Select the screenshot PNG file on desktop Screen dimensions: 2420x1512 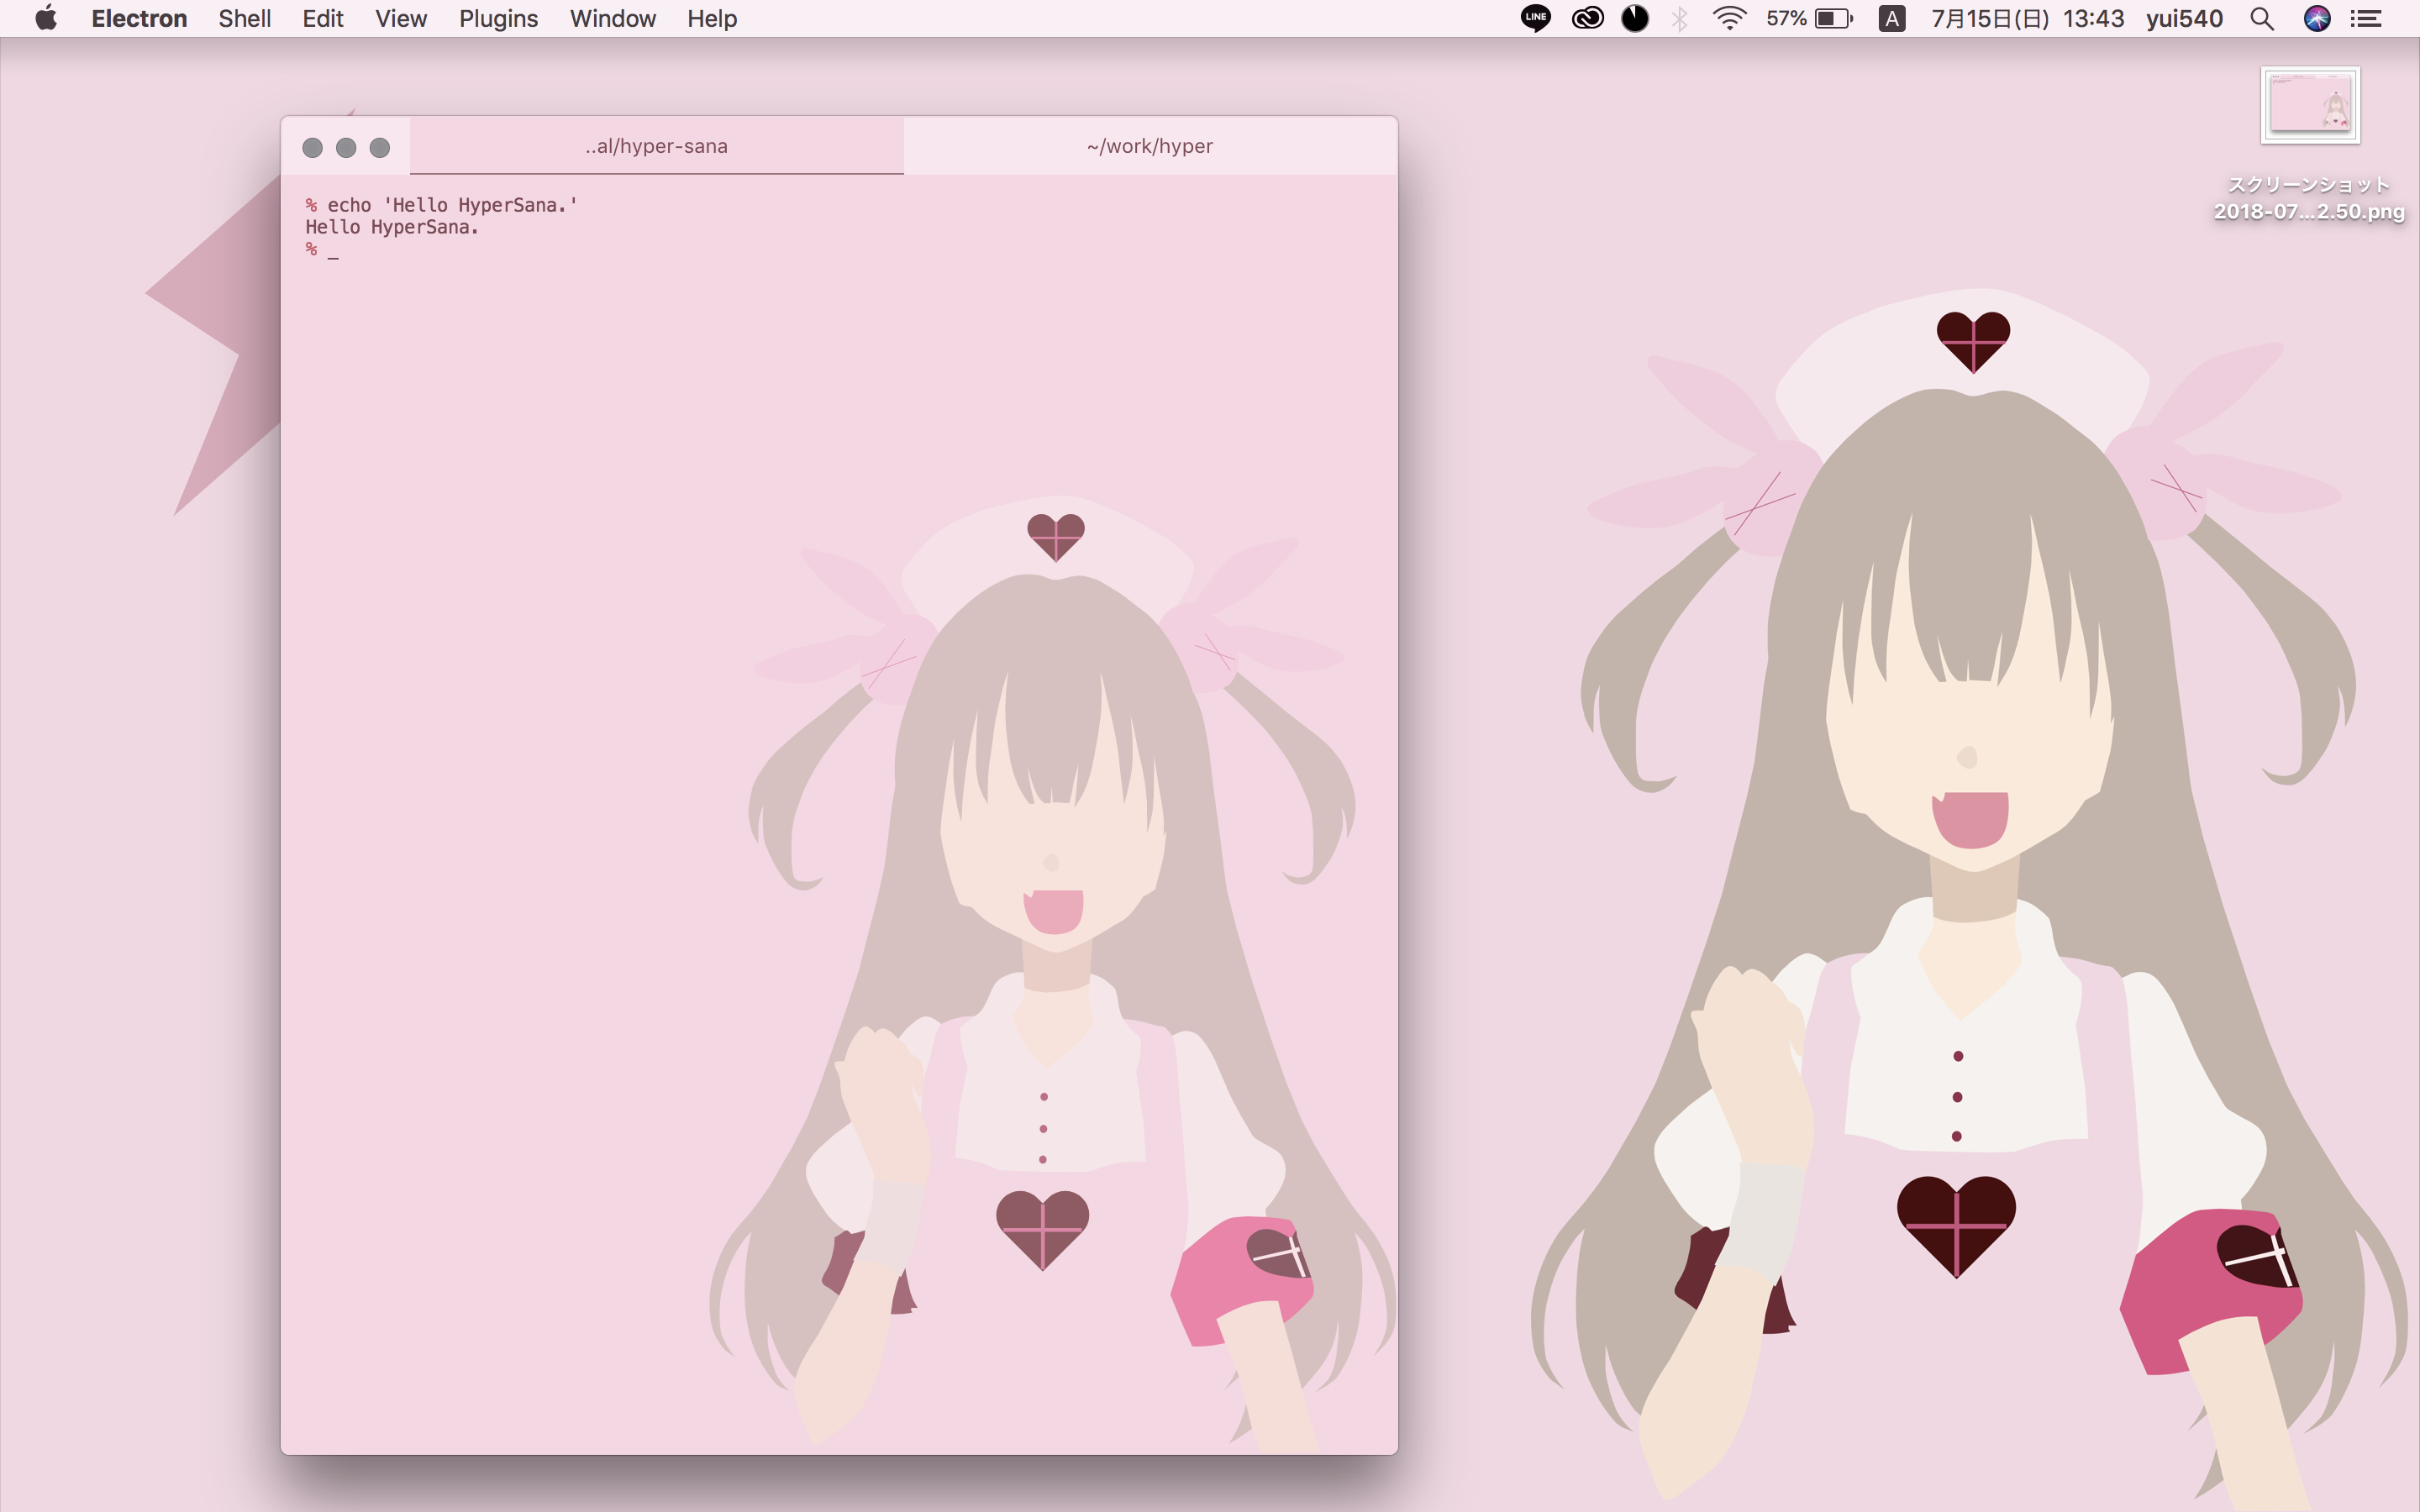2310,106
